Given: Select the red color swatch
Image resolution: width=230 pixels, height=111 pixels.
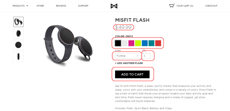Looking at the screenshot, I should (x=158, y=43).
